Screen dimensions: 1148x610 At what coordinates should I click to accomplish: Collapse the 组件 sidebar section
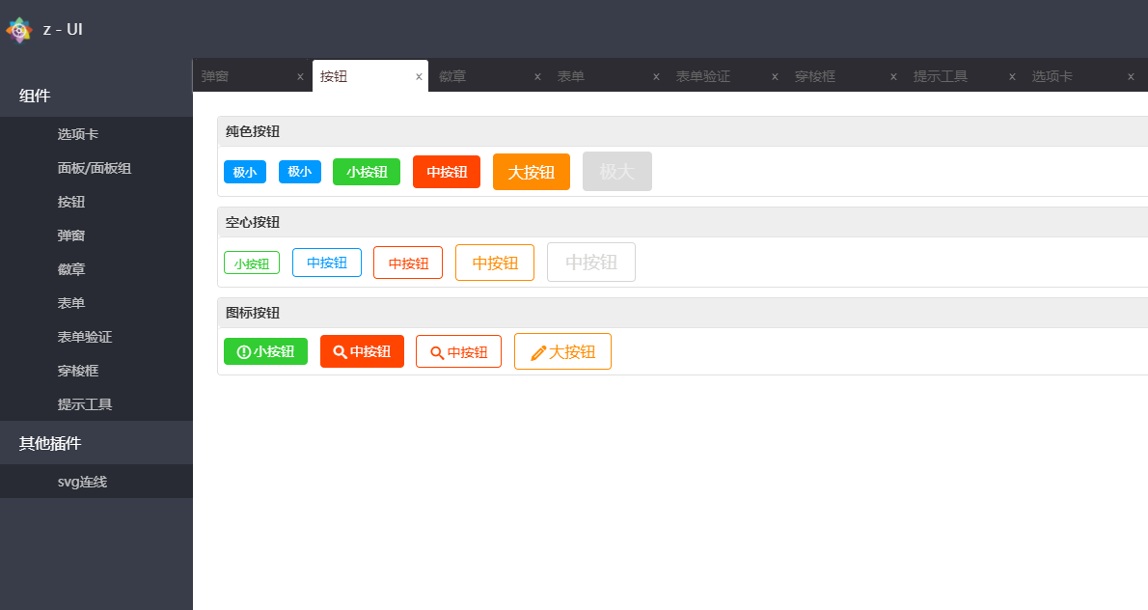point(35,96)
